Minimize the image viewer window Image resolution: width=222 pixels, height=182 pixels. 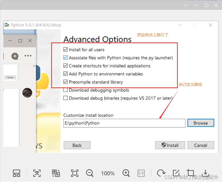point(196,5)
